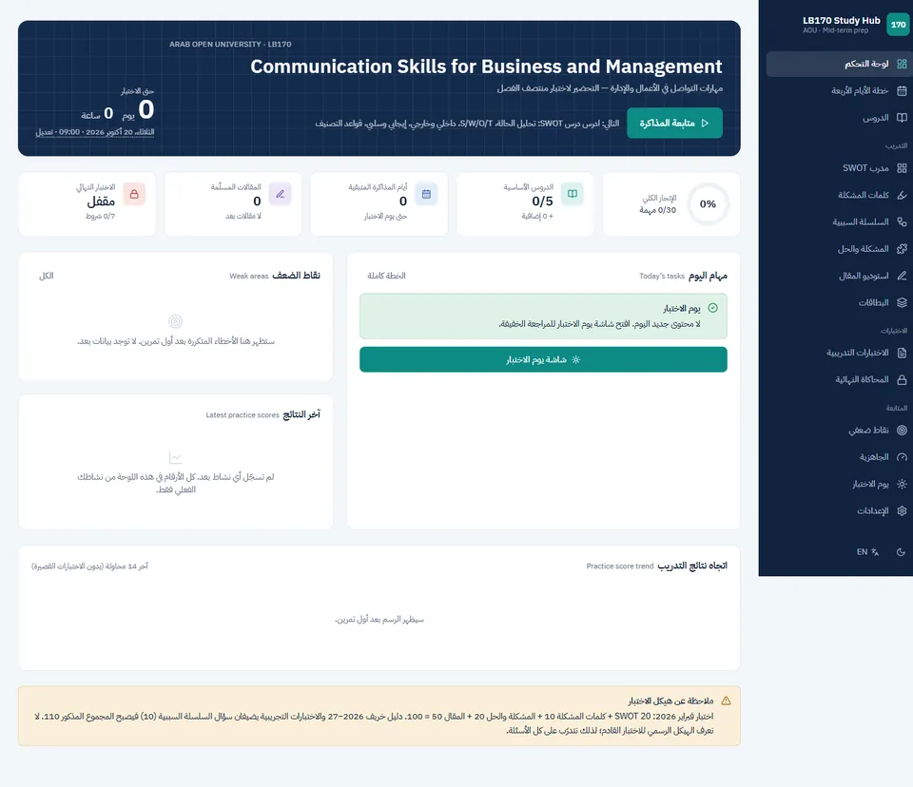This screenshot has height=787, width=913.
Task: Click the problem words icon (كلمات المشكلة)
Action: (902, 195)
